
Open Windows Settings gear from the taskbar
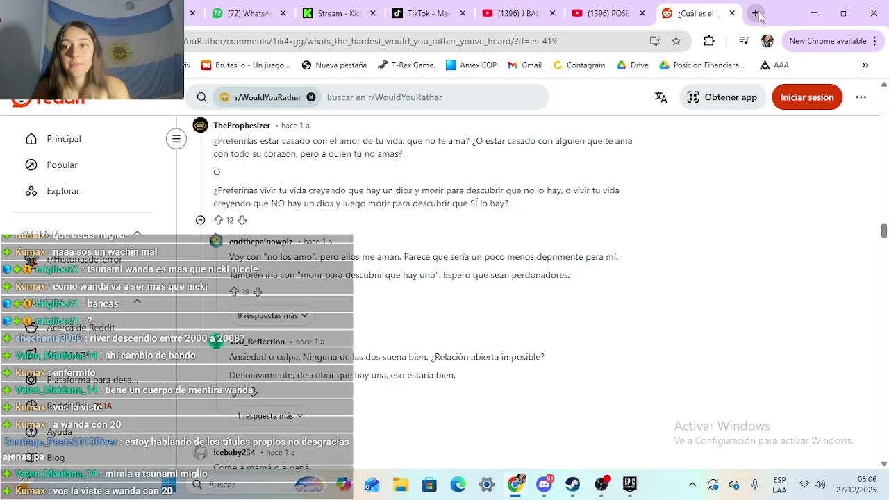pyautogui.click(x=487, y=485)
